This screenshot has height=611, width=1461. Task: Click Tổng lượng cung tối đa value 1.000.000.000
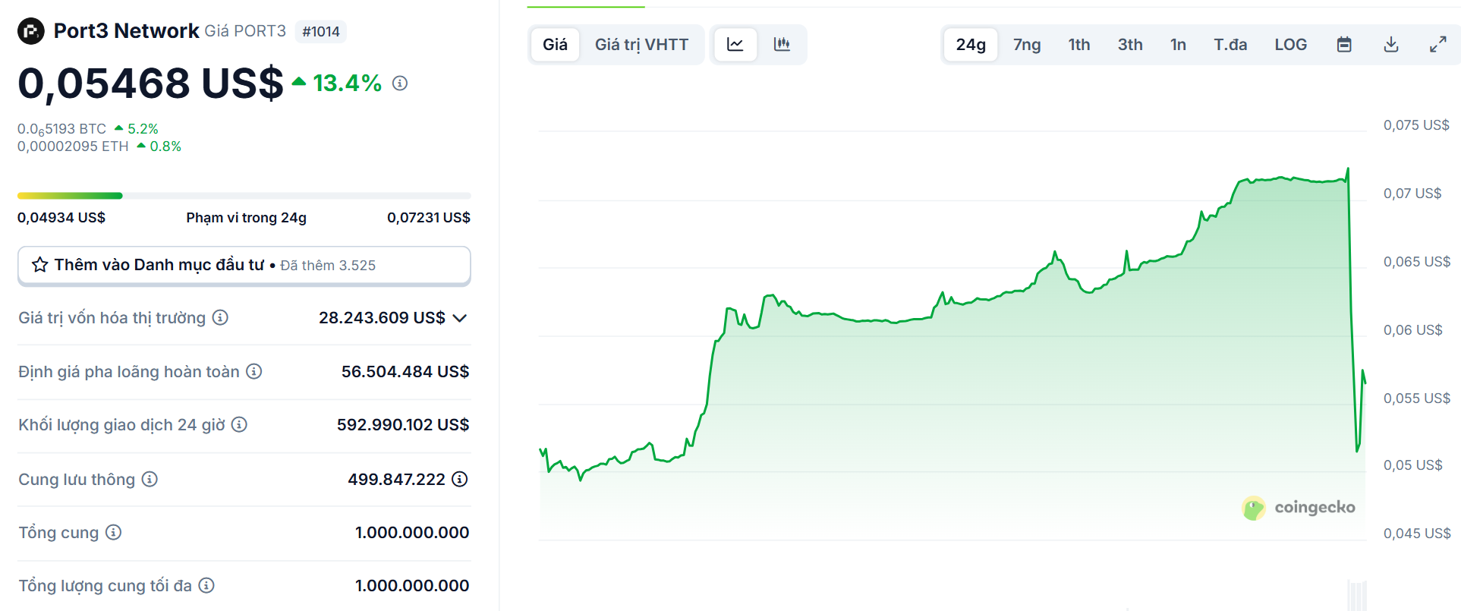(412, 585)
